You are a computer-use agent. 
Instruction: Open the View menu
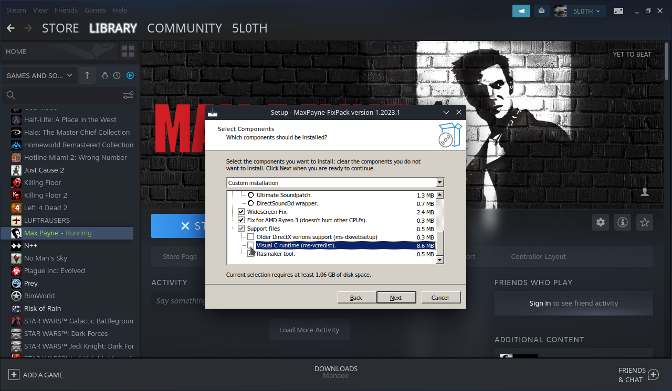click(40, 10)
